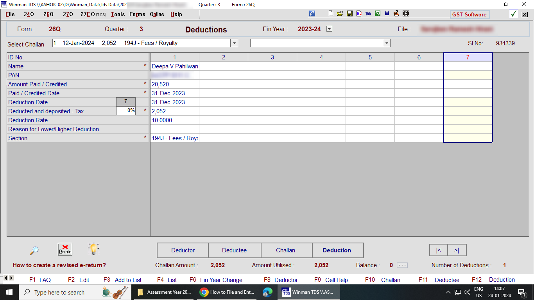The height and width of the screenshot is (300, 534).
Task: Open the 26Q menu
Action: 48,14
